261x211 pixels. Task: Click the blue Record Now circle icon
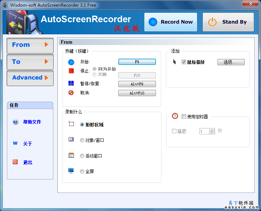point(153,22)
